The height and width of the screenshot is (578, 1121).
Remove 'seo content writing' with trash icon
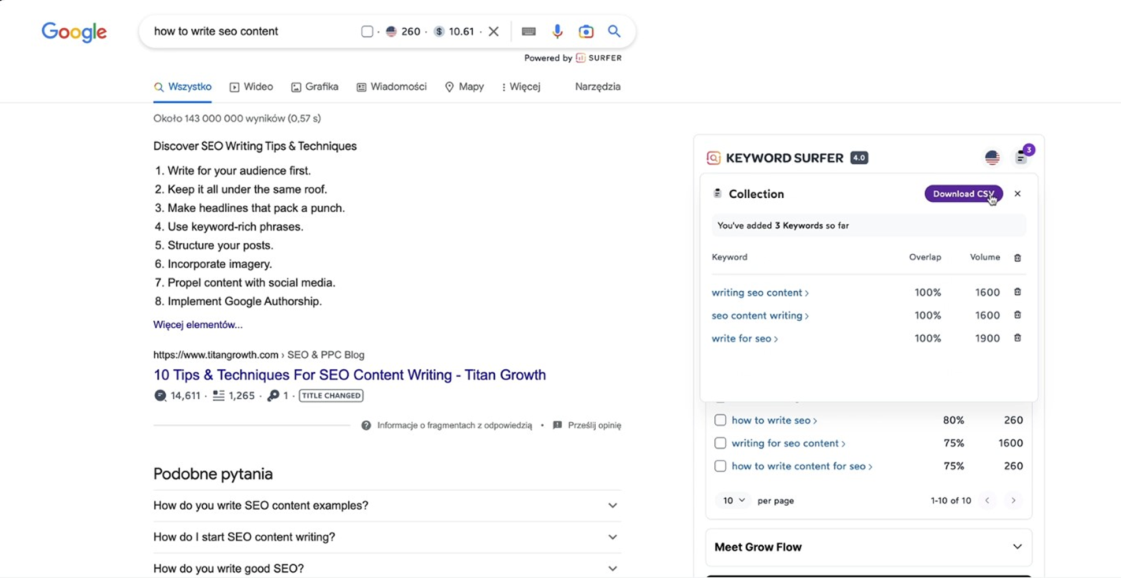tap(1018, 315)
